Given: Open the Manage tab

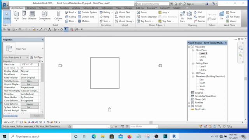Looking at the screenshot, I should point(128,8).
